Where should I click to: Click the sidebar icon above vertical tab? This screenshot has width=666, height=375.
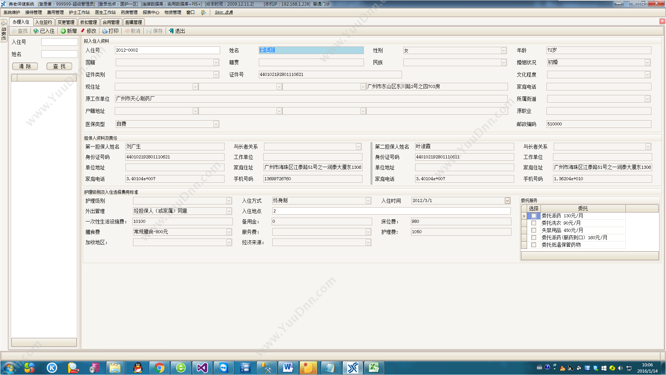point(4,23)
